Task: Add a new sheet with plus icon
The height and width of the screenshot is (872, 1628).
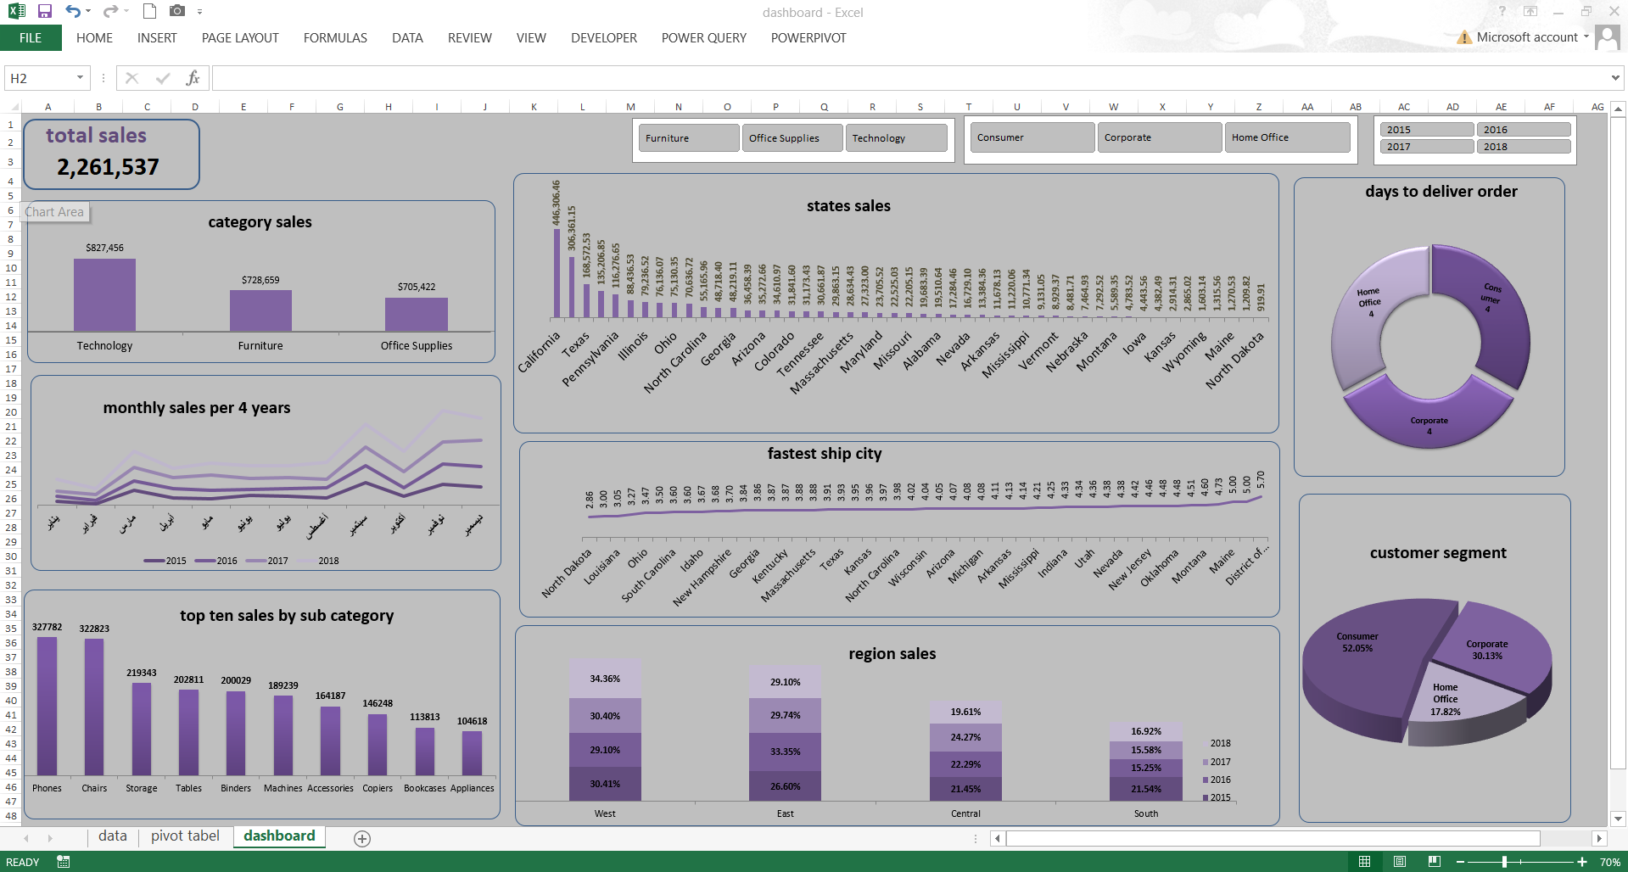Action: (362, 839)
